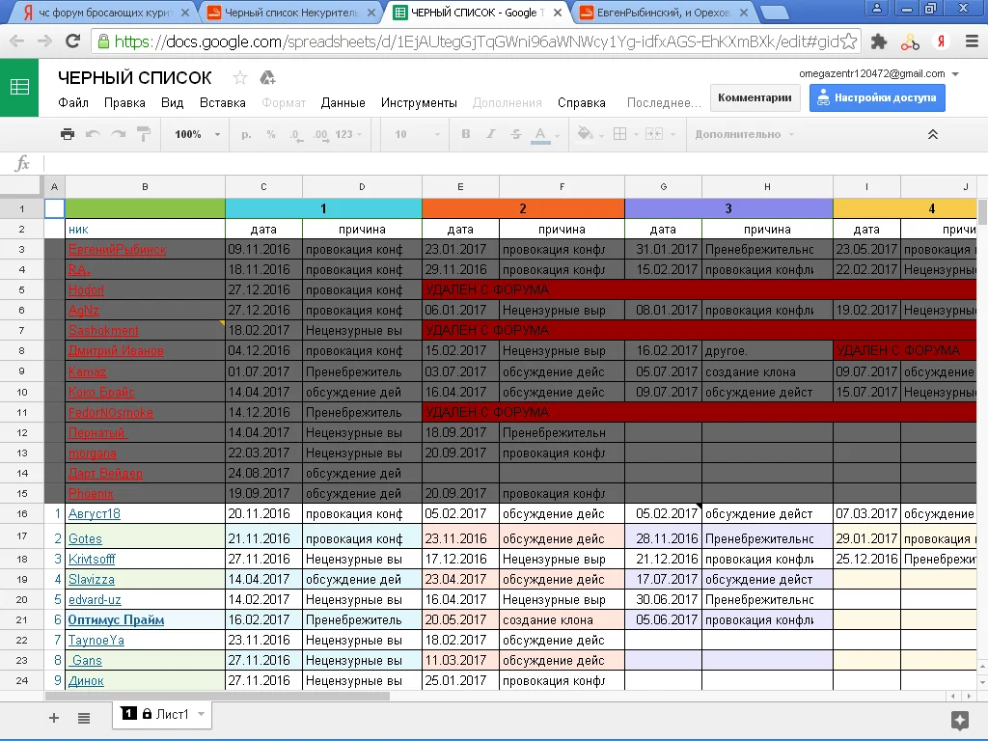Screen dimensions: 988x741
Task: Click the Redo arrow icon
Action: 118,134
